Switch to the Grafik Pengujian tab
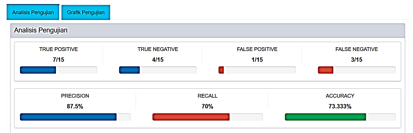 [85, 12]
